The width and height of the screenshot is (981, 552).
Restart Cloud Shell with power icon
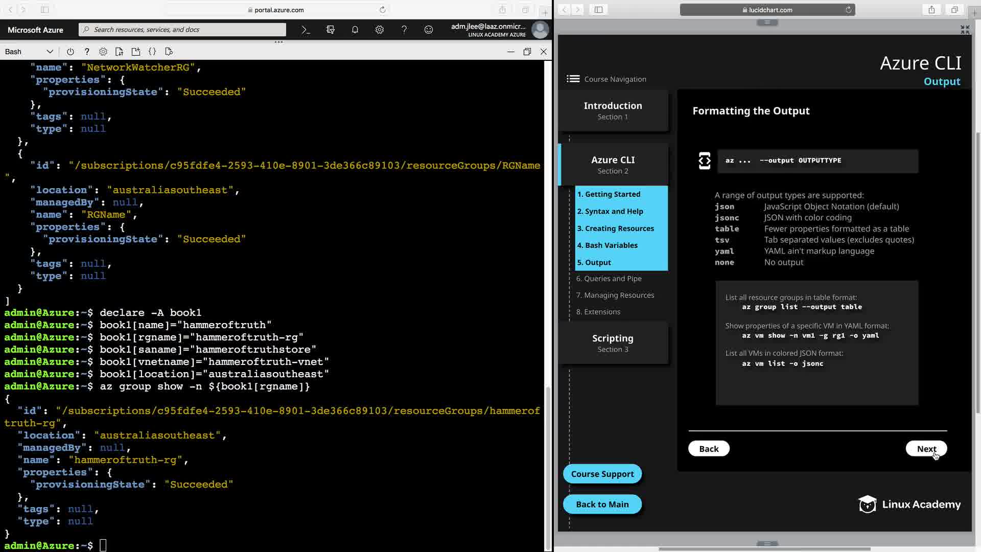71,52
